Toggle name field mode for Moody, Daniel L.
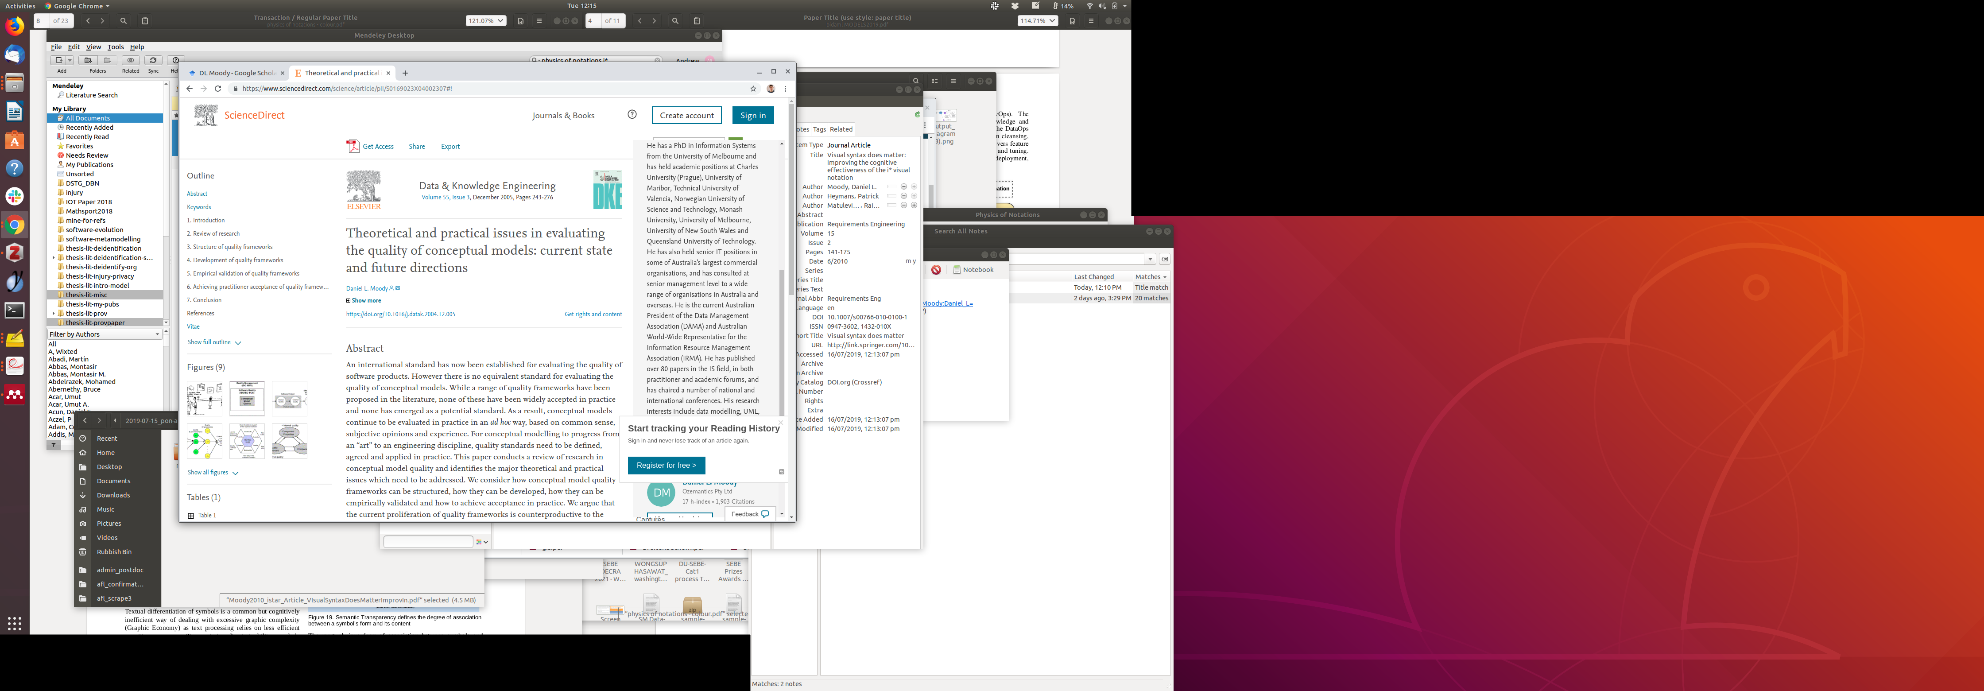The width and height of the screenshot is (1984, 691). 891,187
